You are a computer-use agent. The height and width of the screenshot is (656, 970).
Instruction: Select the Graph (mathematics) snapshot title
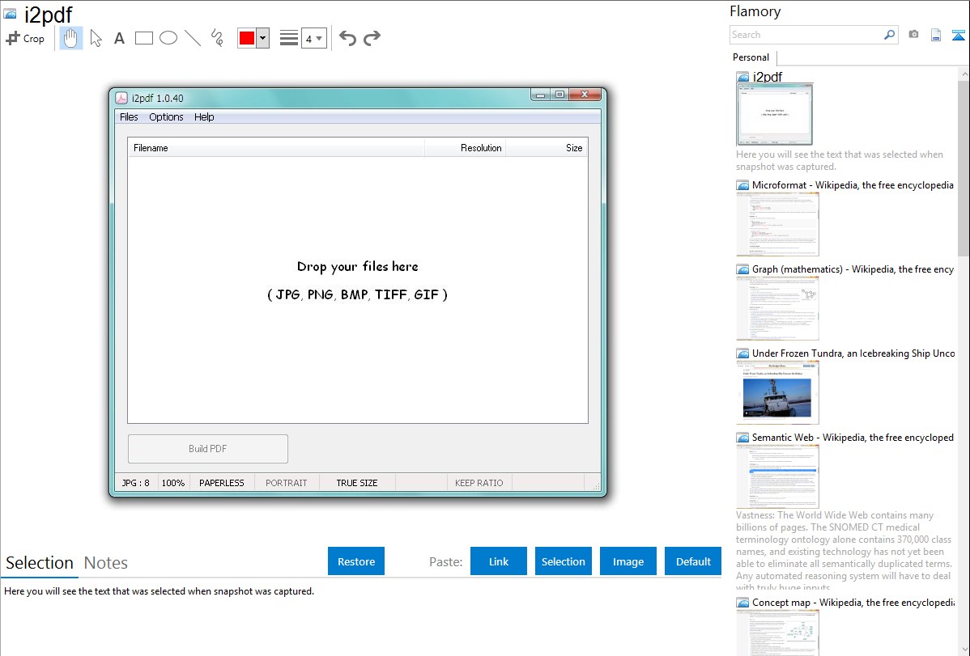pyautogui.click(x=853, y=269)
